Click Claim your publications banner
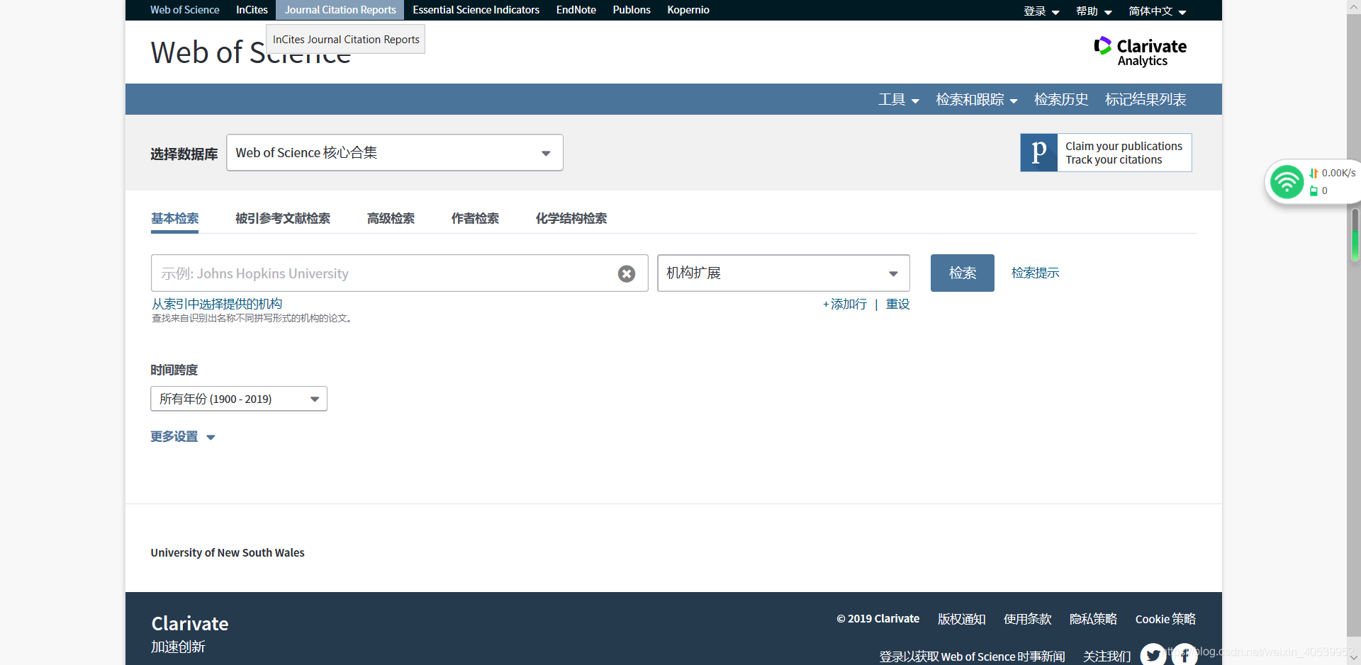 1106,152
